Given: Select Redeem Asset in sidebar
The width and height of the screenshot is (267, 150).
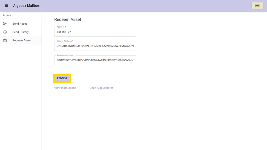Looking at the screenshot, I should (22, 41).
